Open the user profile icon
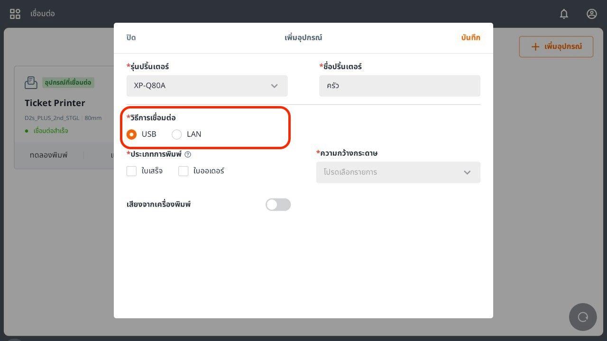 (591, 14)
